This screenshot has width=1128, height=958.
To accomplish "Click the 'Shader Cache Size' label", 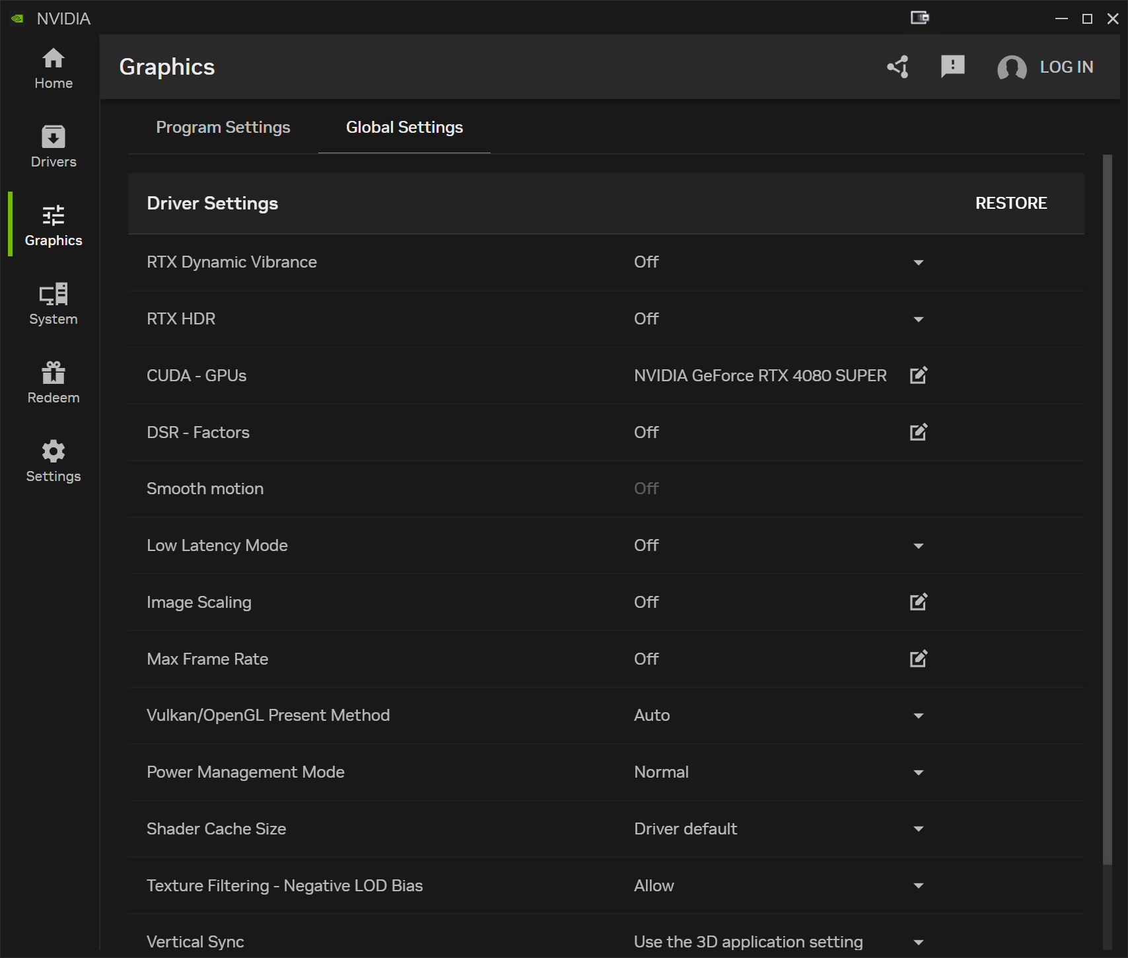I will pos(216,829).
